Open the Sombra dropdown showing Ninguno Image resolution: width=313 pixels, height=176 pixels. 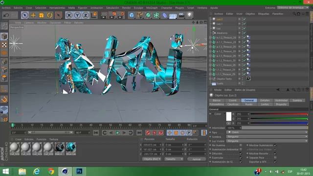click(267, 137)
